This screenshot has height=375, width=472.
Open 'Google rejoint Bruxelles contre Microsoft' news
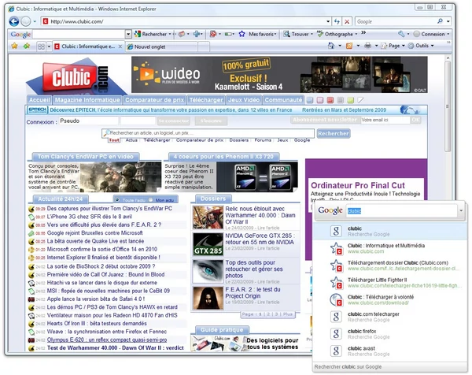tap(95, 233)
